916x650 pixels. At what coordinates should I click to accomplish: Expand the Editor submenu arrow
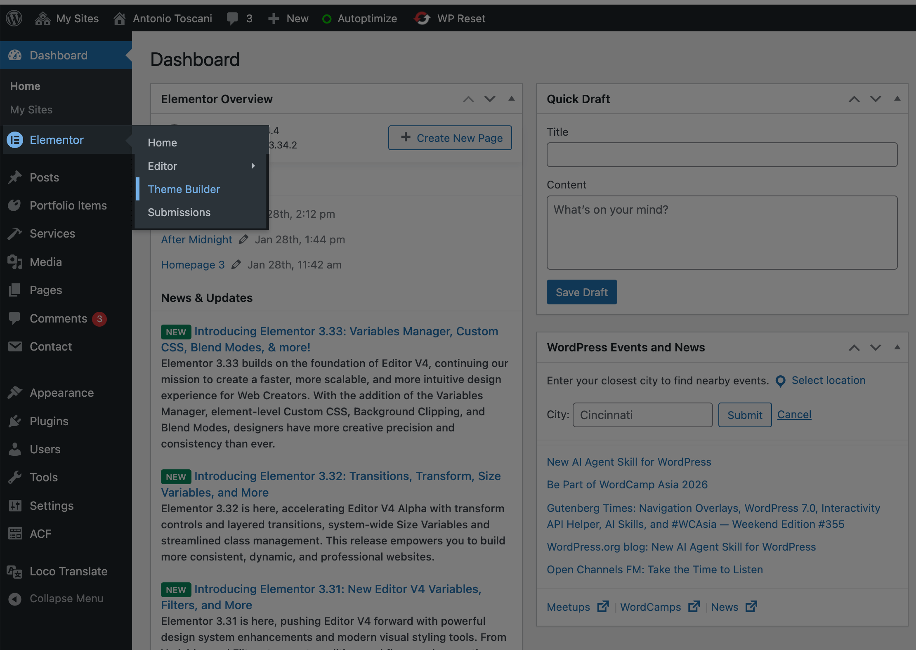(253, 166)
